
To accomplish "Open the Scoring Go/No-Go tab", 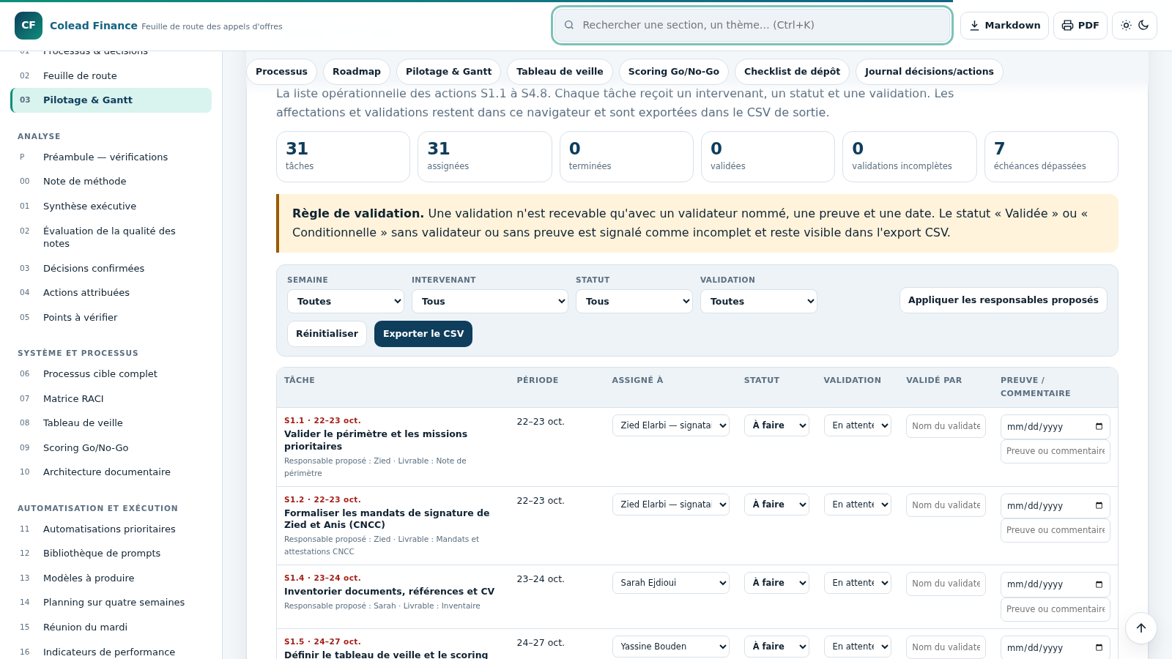I will coord(674,72).
